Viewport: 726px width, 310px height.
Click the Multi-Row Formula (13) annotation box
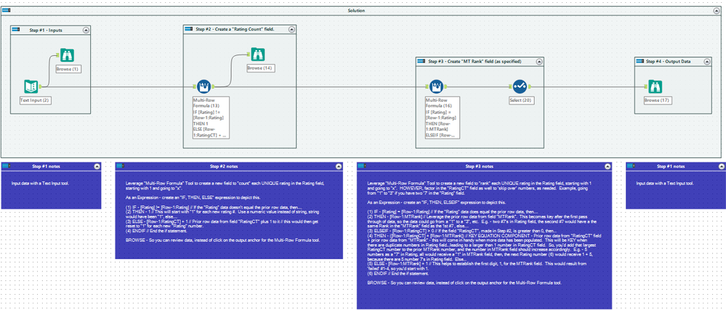pos(211,117)
